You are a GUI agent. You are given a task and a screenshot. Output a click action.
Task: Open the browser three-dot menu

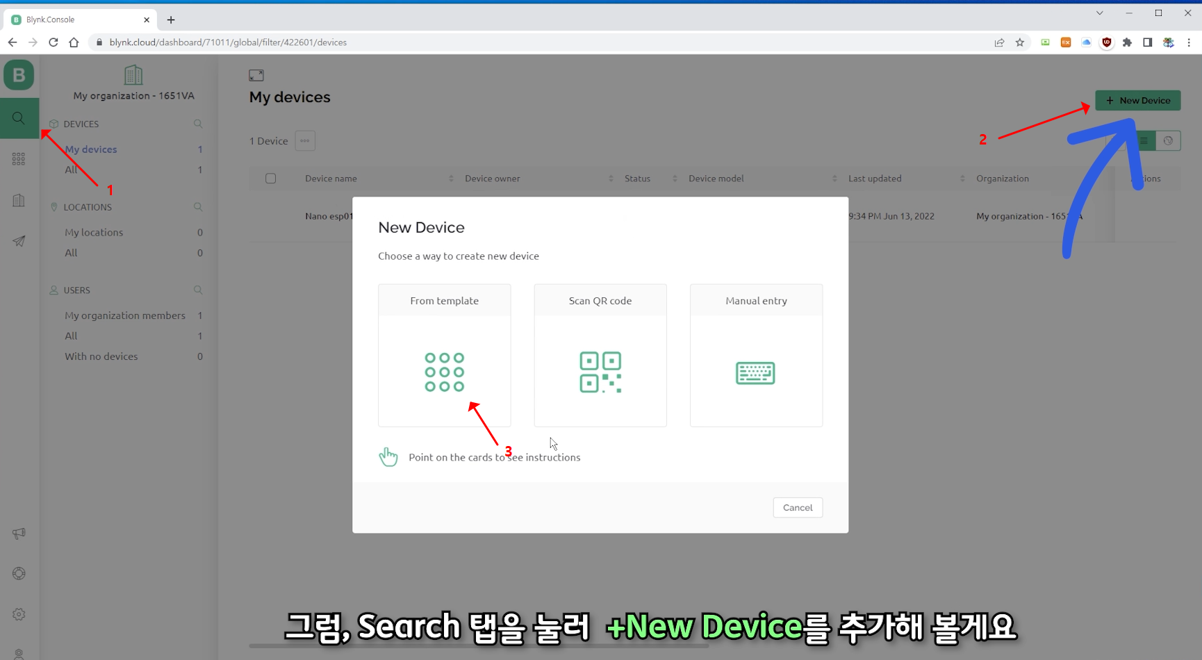coord(1189,42)
